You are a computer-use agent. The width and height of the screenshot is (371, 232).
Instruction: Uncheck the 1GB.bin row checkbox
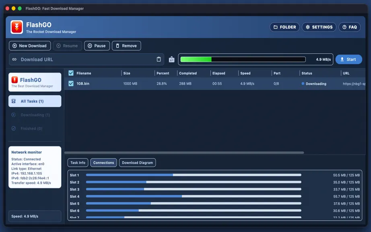click(x=71, y=83)
